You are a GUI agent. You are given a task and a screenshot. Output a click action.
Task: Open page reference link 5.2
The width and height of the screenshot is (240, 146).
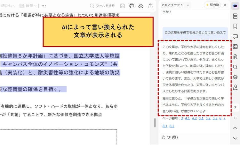click(x=208, y=118)
